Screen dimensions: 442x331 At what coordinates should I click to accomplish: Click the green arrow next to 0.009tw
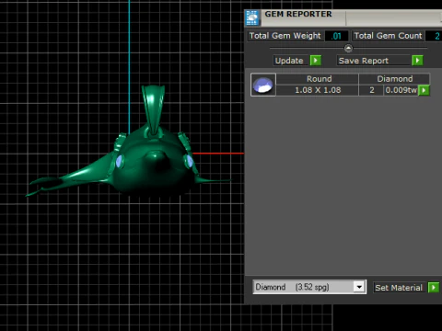click(424, 90)
